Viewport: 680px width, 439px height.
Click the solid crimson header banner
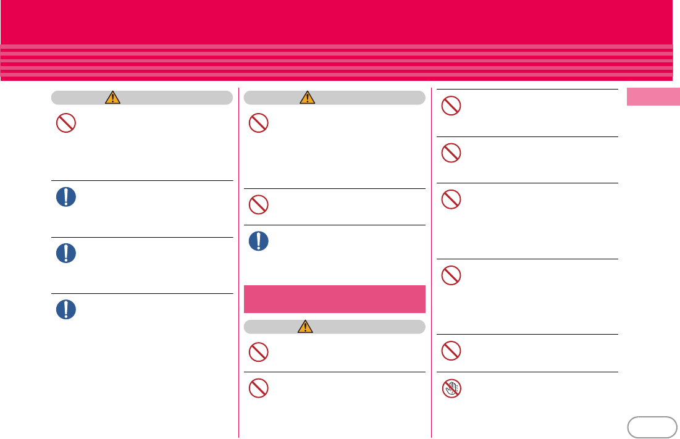click(337, 22)
